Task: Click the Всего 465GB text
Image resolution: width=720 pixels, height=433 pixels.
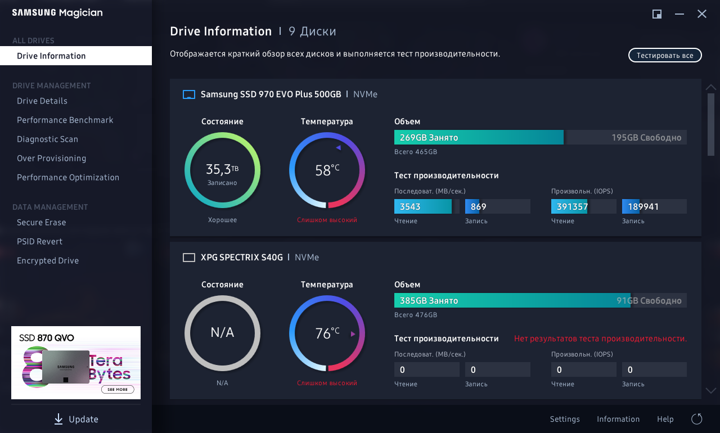Action: (x=416, y=152)
